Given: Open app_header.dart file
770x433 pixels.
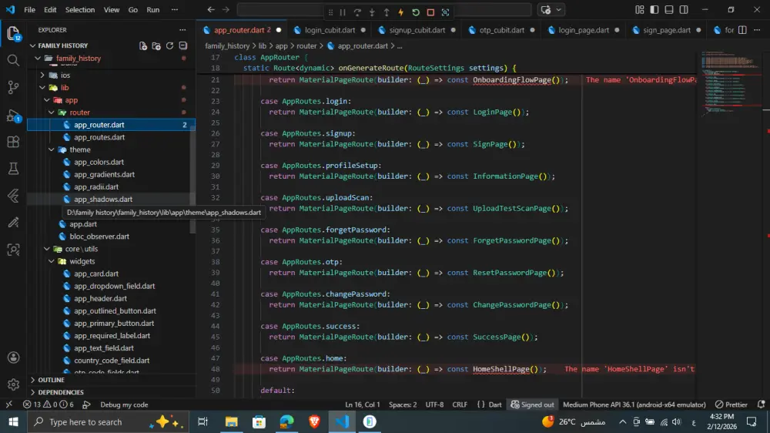Looking at the screenshot, I should (x=100, y=298).
